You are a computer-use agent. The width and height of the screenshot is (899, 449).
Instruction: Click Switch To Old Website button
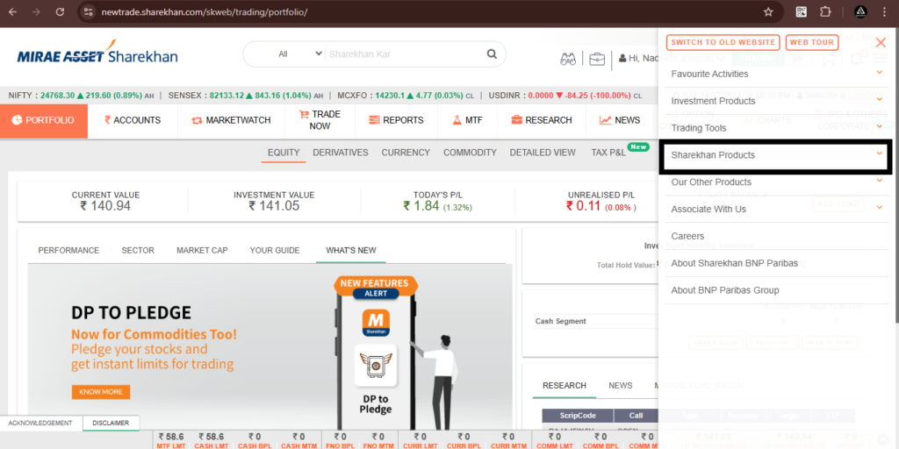pyautogui.click(x=723, y=42)
